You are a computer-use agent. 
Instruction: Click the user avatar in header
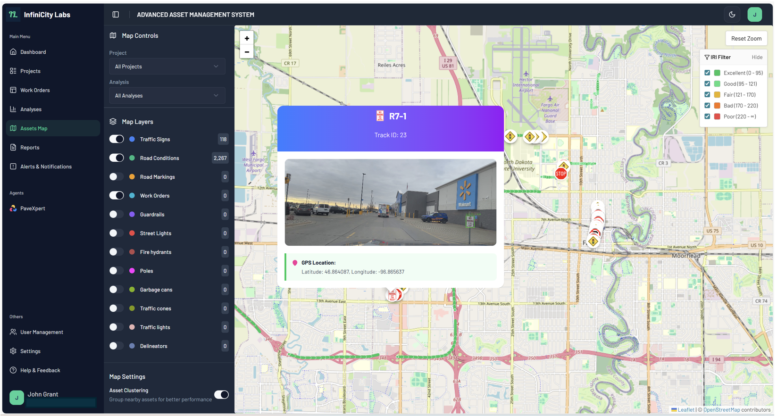pos(754,15)
